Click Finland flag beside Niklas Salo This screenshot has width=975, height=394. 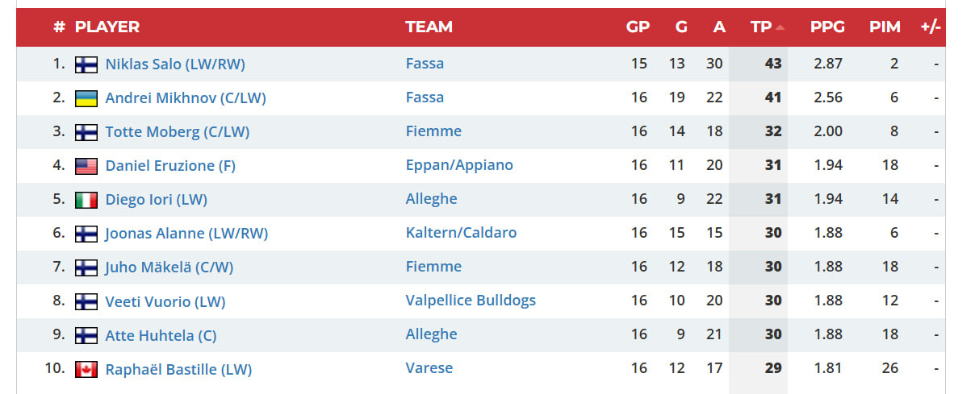coord(86,64)
